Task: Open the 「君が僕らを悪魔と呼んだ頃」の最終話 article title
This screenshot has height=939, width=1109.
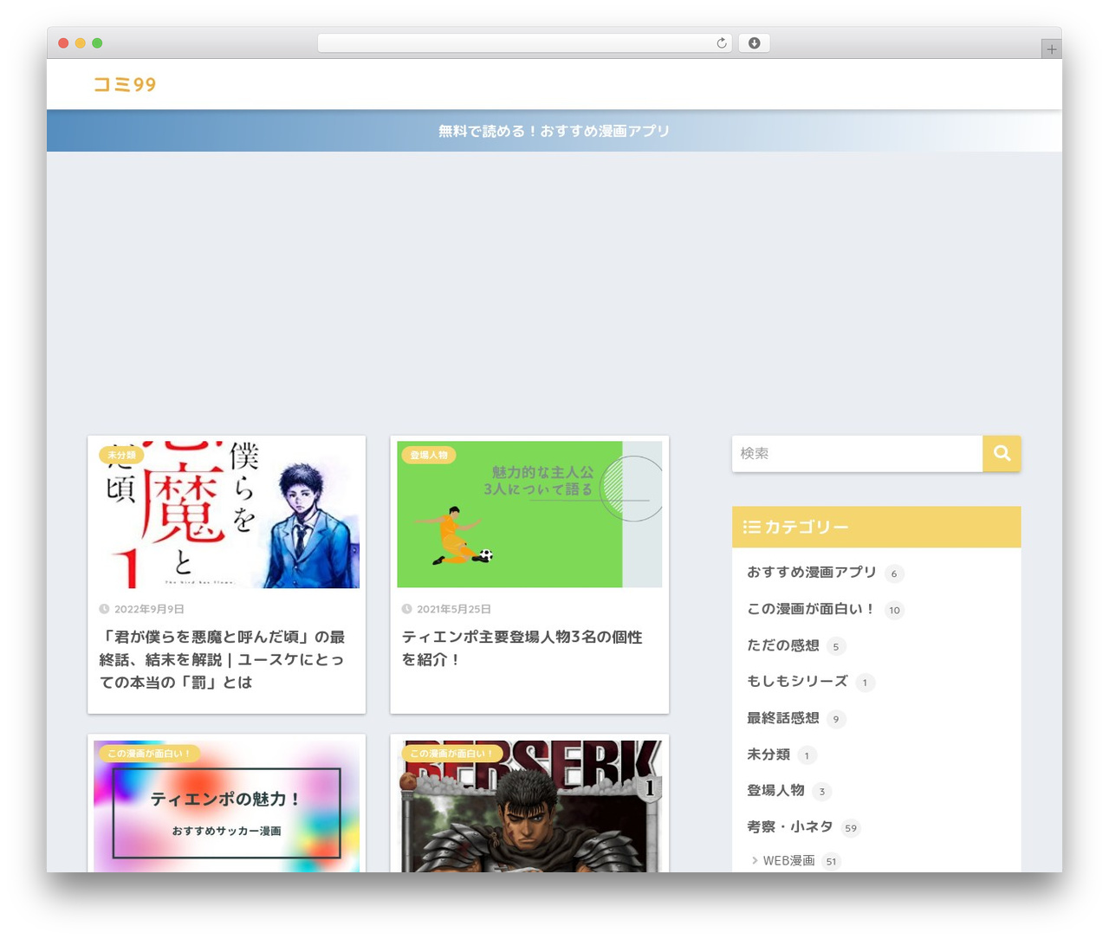Action: [x=223, y=659]
